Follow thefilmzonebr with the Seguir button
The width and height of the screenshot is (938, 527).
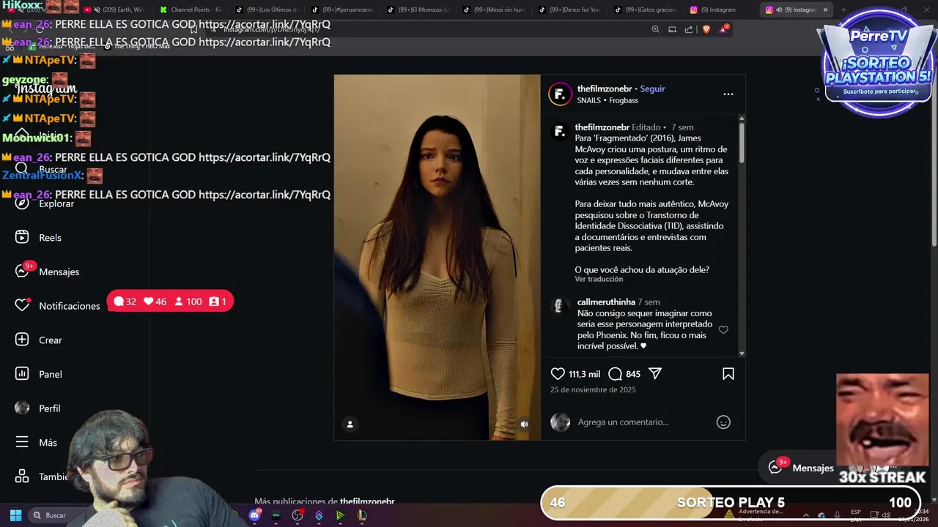pos(652,89)
